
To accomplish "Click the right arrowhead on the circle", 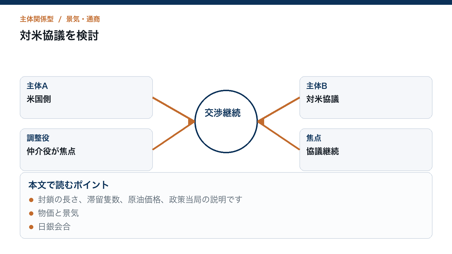I will click(x=261, y=122).
